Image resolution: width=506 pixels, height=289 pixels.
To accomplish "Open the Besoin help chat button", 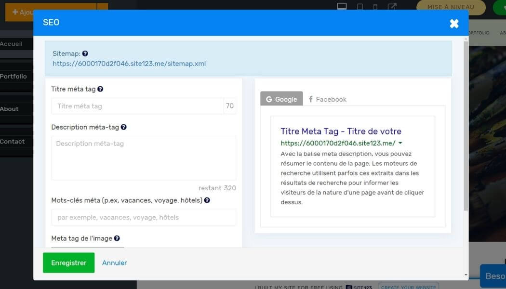I will coord(493,276).
